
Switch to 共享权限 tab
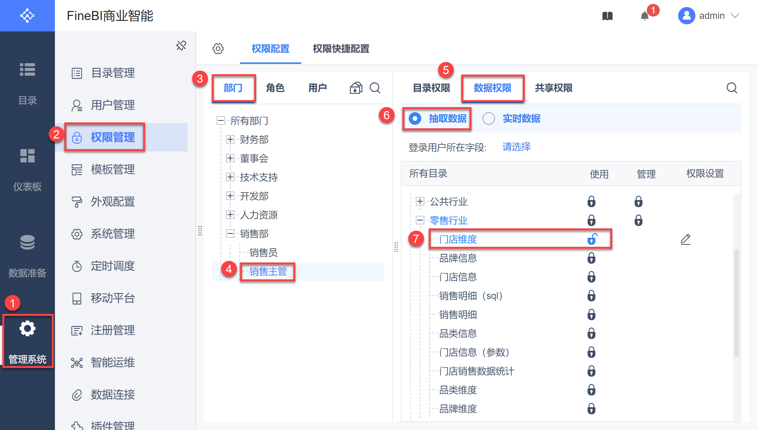(553, 88)
